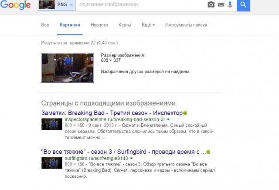
Task: Open Заметки: Breaking Bad Третий сезон link
Action: point(112,113)
